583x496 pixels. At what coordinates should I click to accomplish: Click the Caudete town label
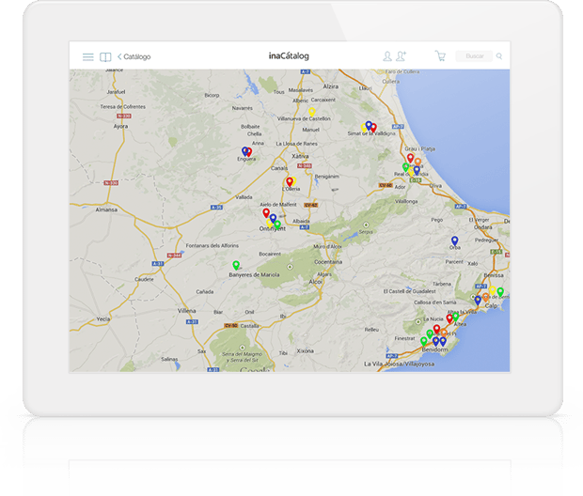[144, 279]
